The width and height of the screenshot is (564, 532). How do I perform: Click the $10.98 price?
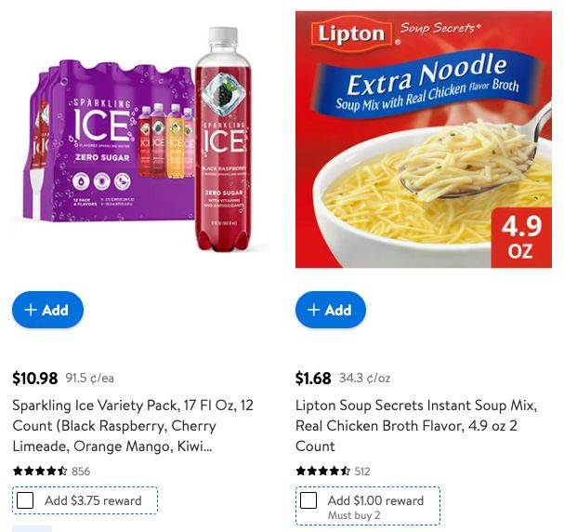(35, 378)
